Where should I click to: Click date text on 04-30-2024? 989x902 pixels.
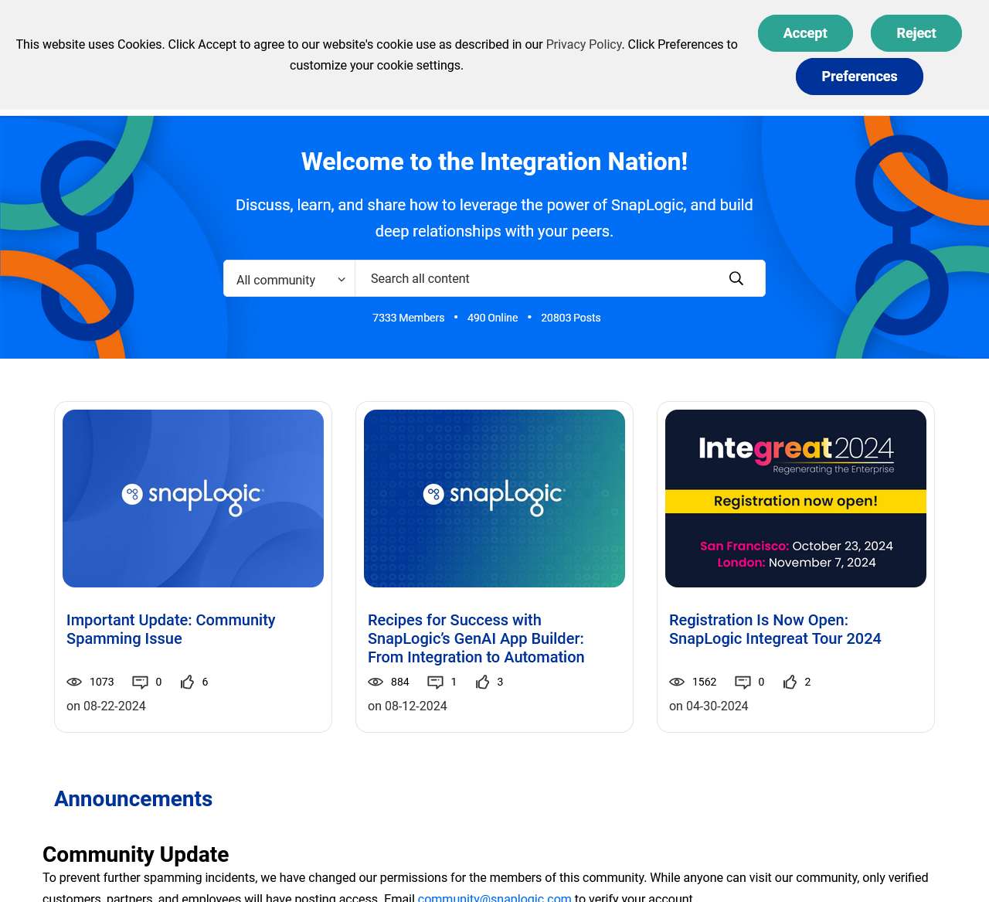(709, 706)
